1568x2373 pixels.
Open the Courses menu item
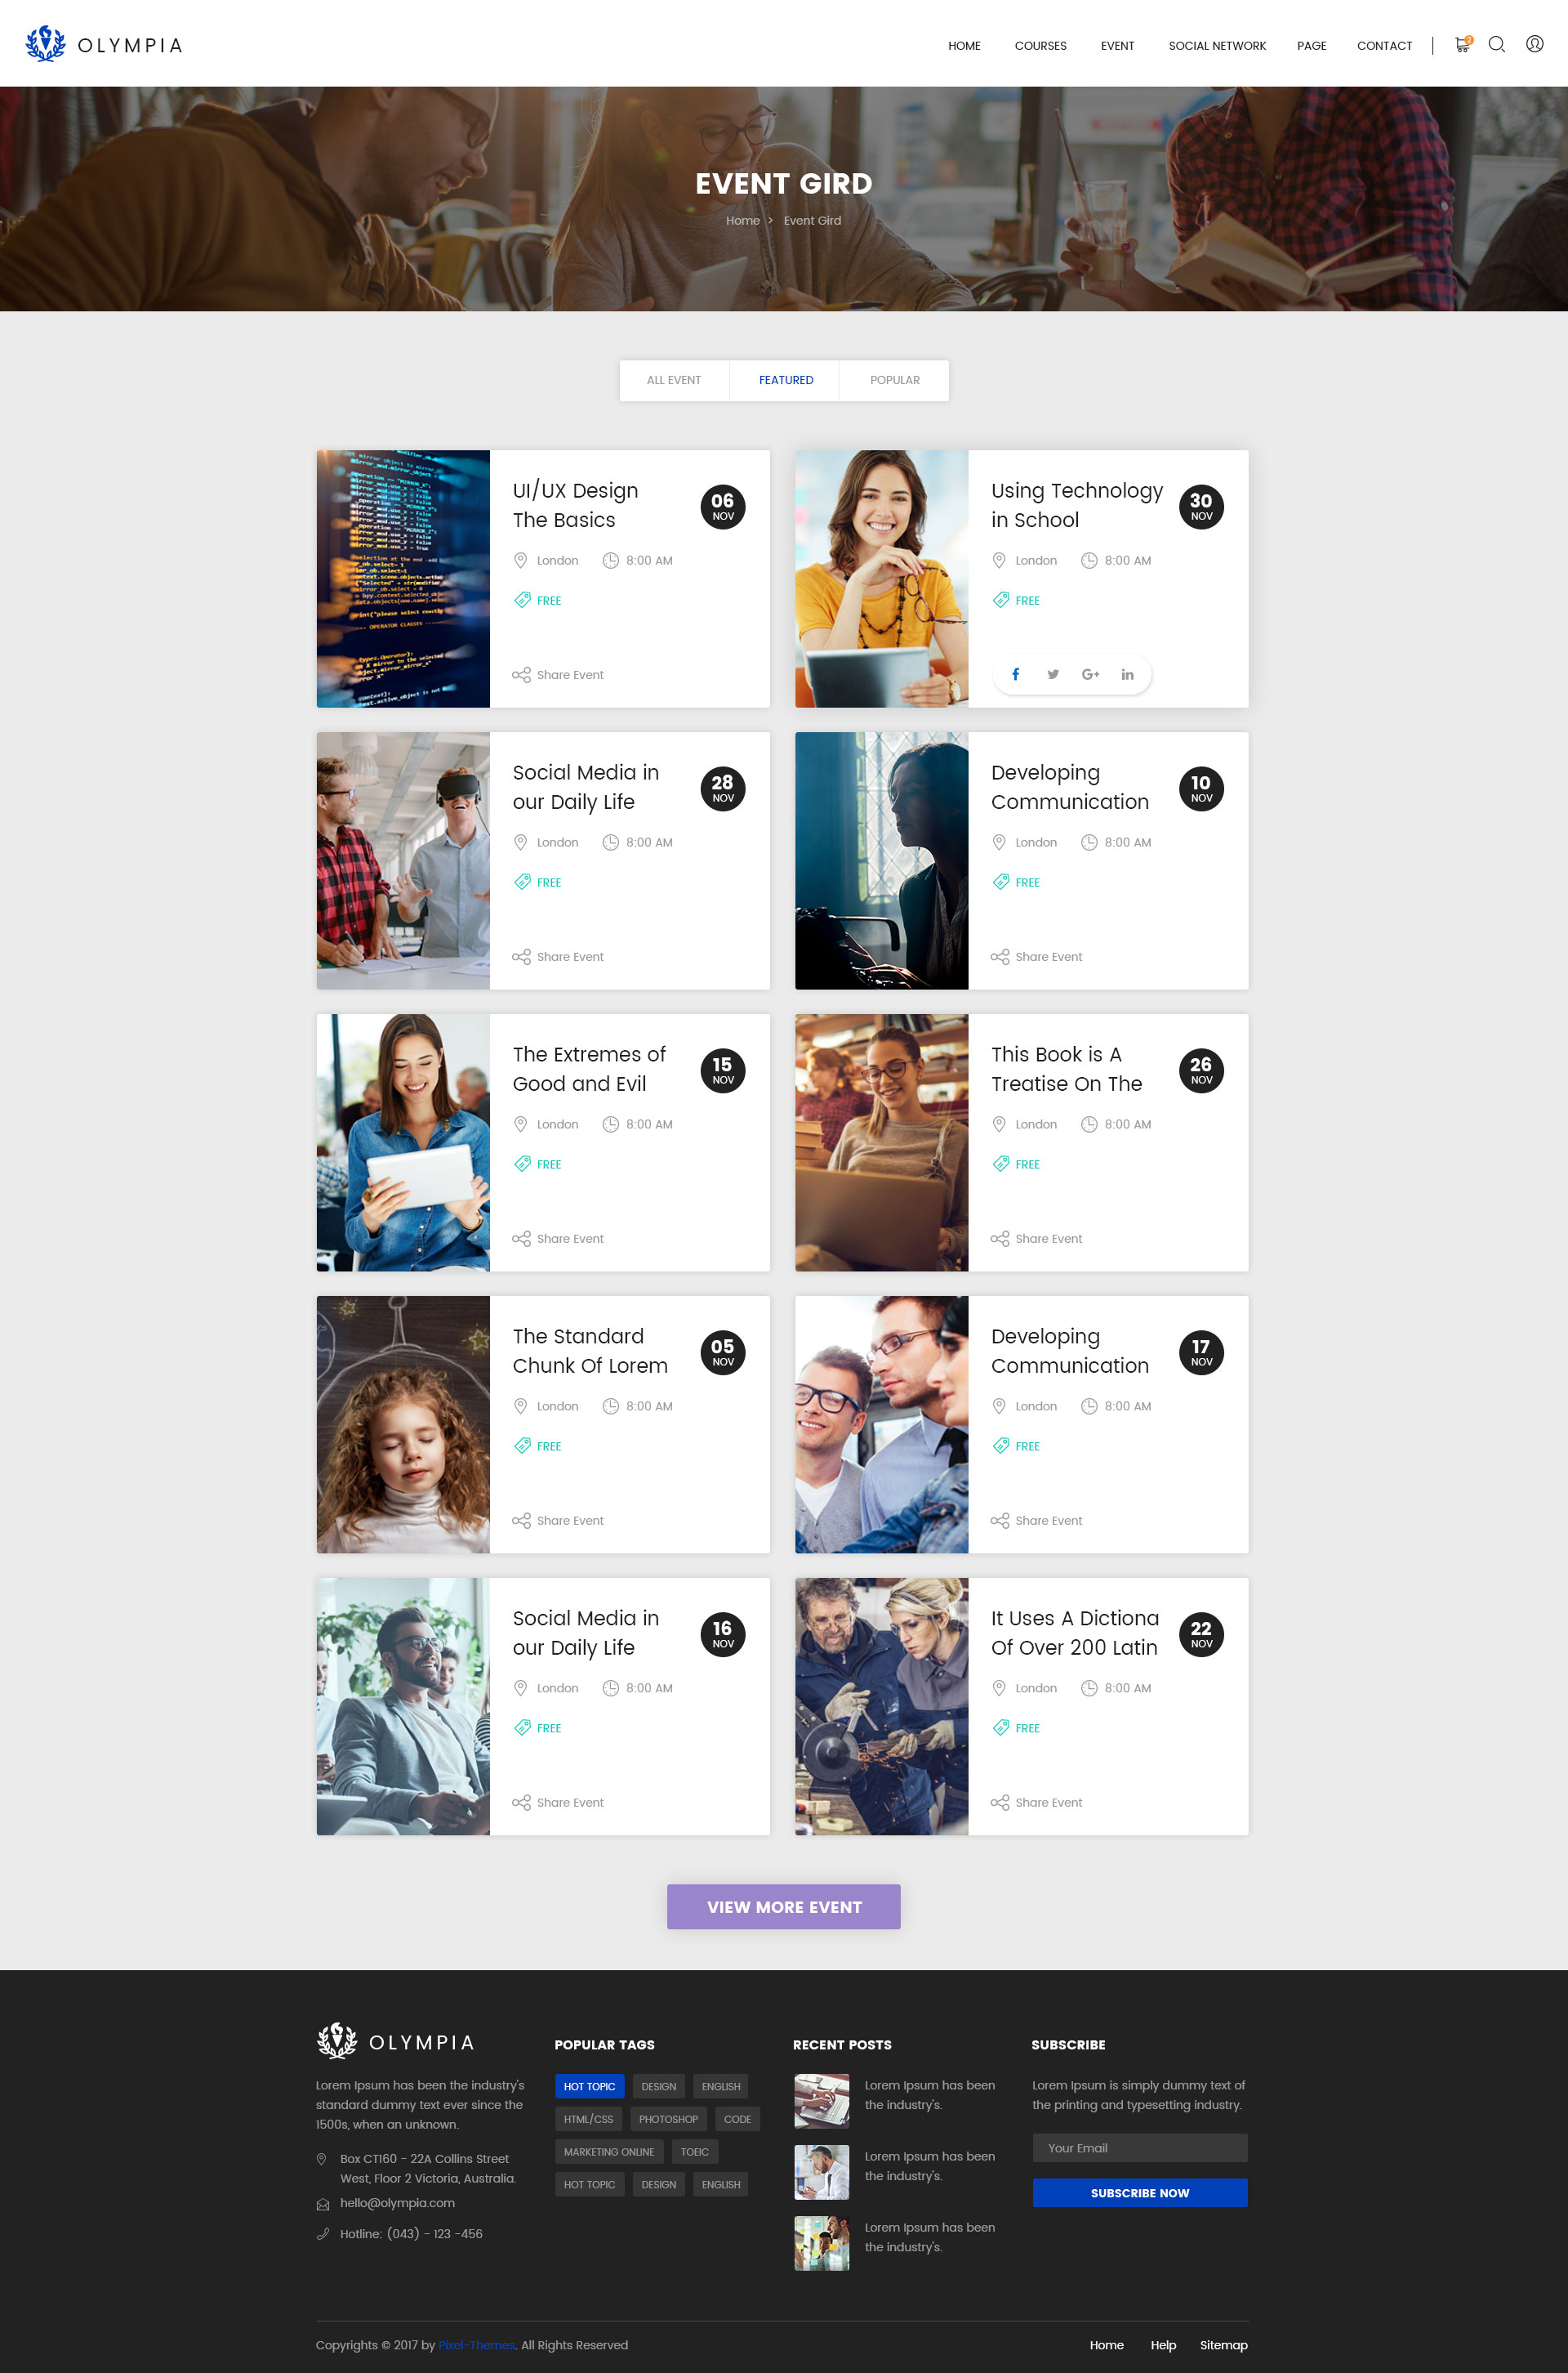(1040, 46)
